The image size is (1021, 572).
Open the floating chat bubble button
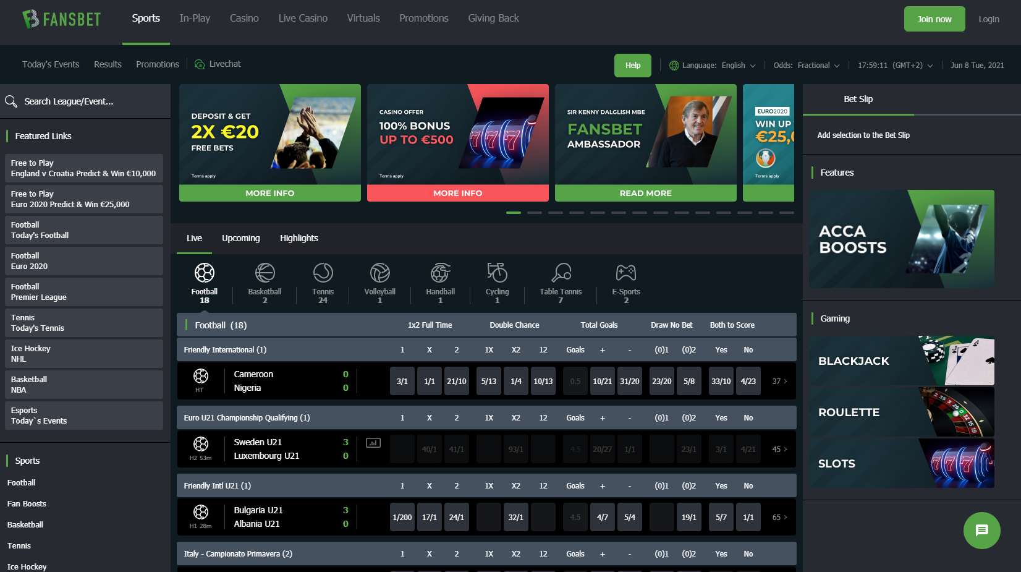click(x=981, y=531)
